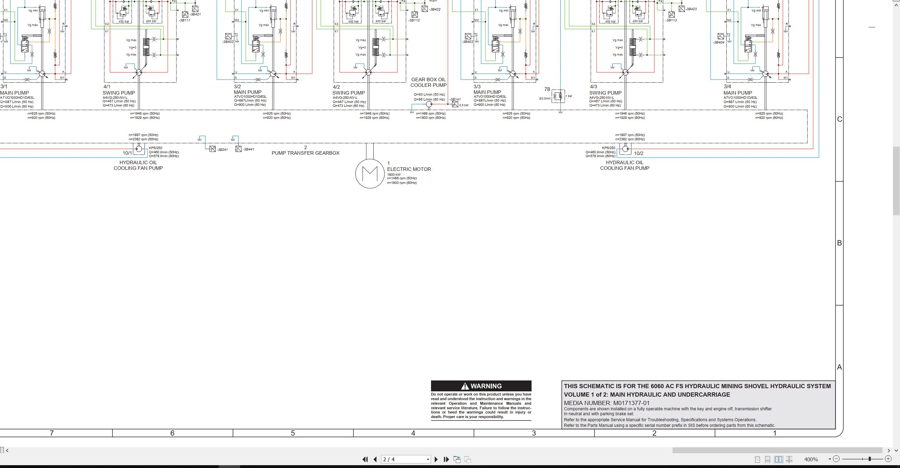The height and width of the screenshot is (468, 900).
Task: Click the zoom slider handle
Action: point(870,459)
